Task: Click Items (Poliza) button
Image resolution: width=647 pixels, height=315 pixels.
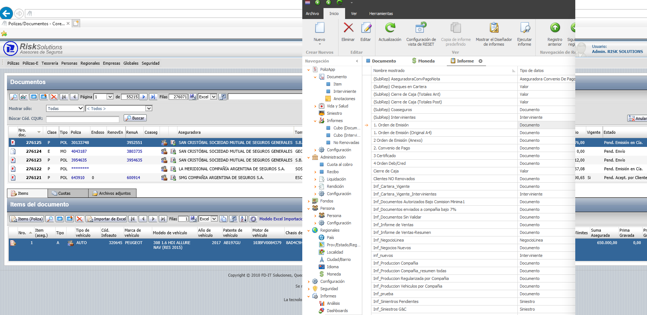Action: coord(27,219)
